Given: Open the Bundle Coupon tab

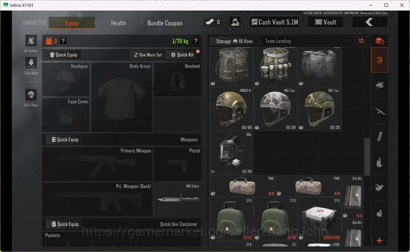Looking at the screenshot, I should [x=165, y=23].
